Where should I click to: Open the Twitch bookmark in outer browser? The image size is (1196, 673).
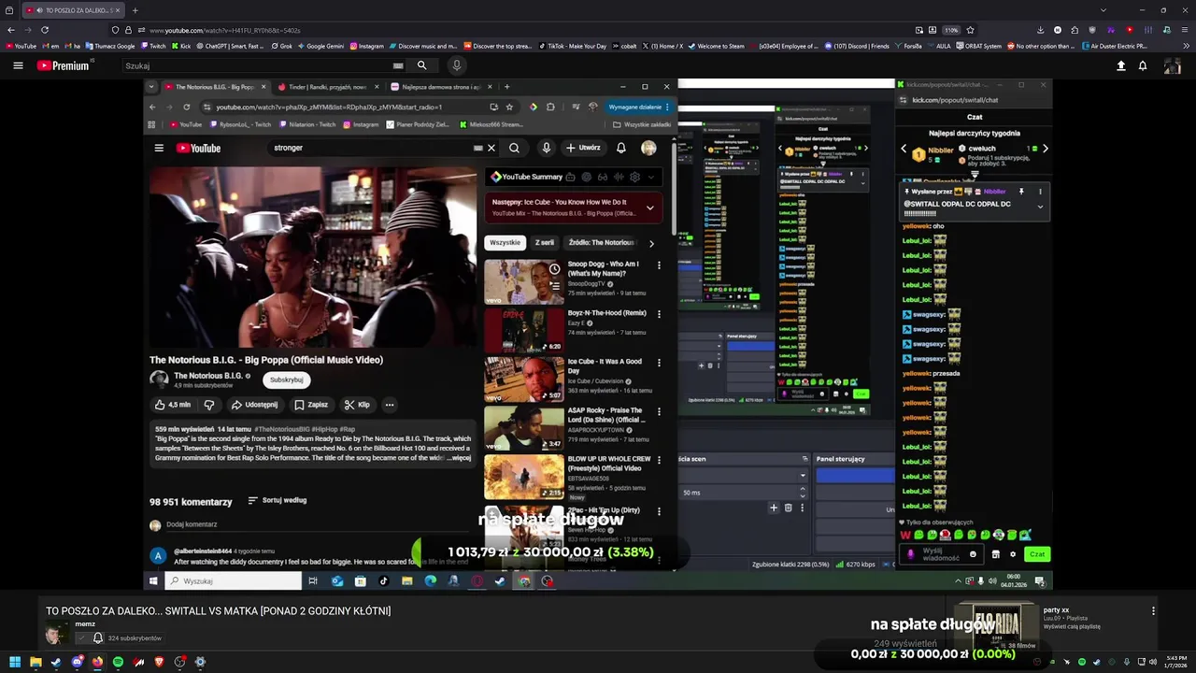pyautogui.click(x=153, y=46)
